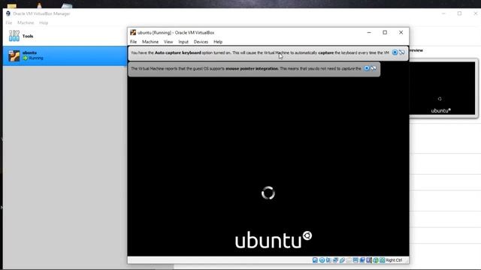Screen dimensions: 481x270
Task: Suppress future mouse pointer integration messages
Action: click(x=374, y=68)
